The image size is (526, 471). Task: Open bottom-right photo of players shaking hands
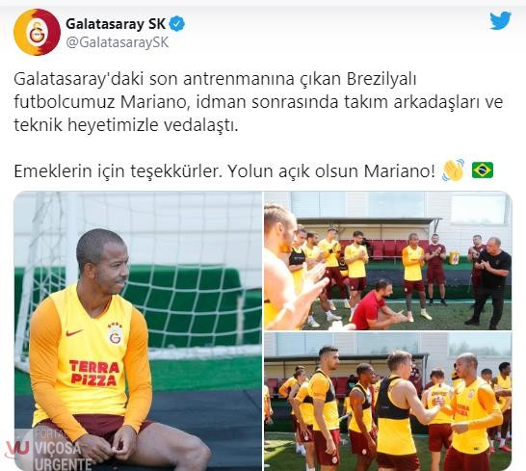[388, 402]
